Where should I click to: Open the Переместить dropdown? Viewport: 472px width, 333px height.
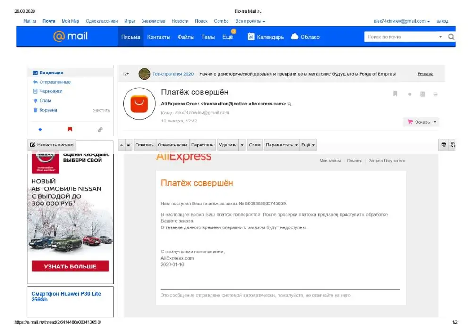tap(282, 145)
